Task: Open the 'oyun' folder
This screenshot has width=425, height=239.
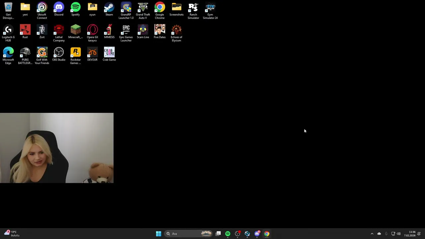Action: (x=92, y=10)
